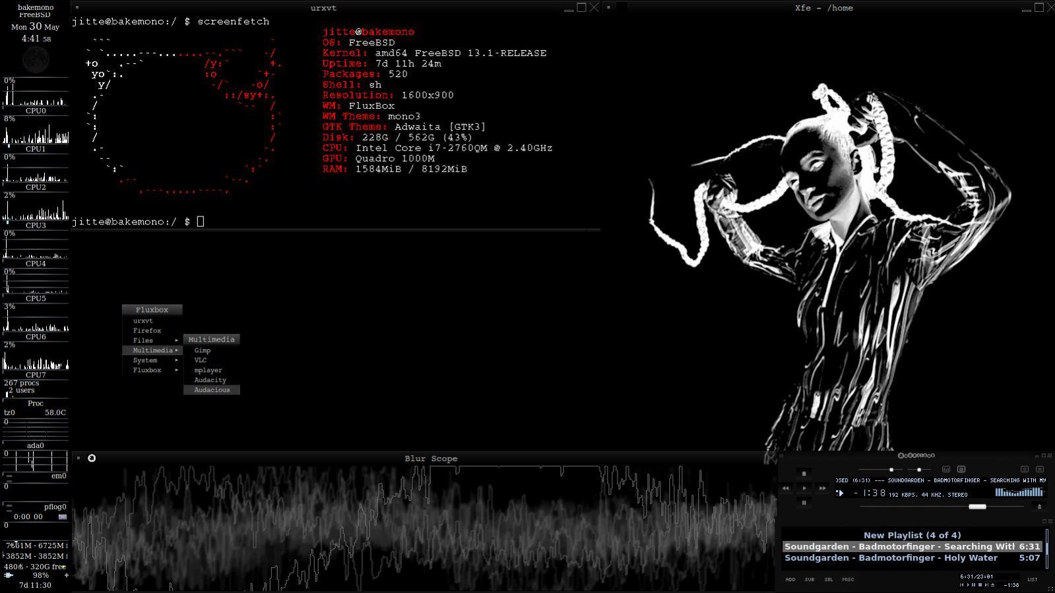Adjust the Audacious volume slider knob

[891, 470]
